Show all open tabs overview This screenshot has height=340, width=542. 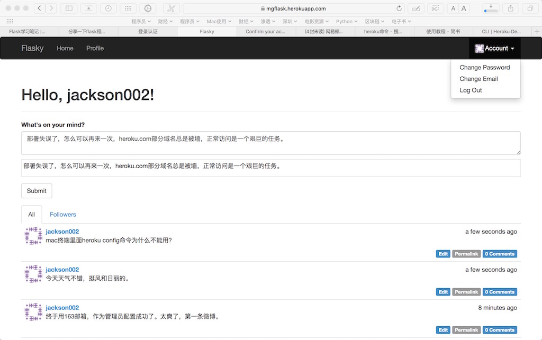coord(530,8)
